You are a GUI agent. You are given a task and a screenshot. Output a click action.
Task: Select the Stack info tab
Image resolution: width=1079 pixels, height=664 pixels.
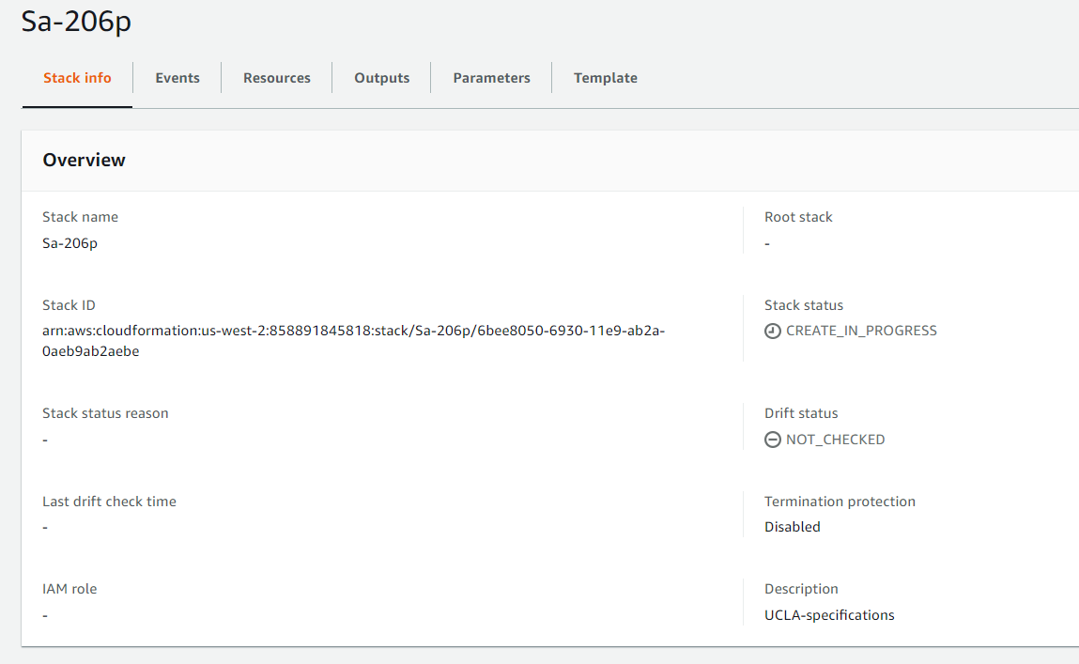(x=77, y=78)
